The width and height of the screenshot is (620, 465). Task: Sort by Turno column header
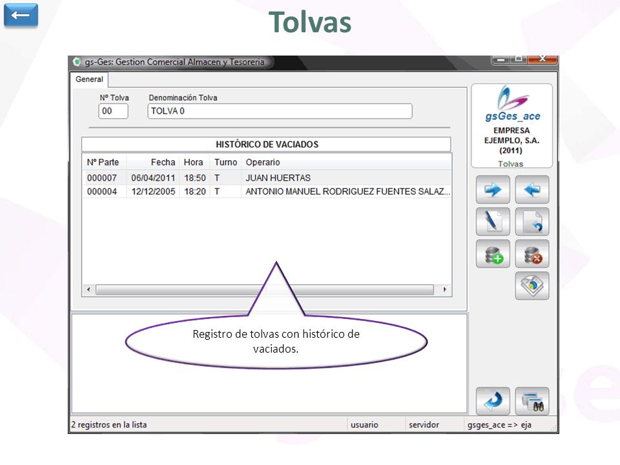[x=225, y=162]
